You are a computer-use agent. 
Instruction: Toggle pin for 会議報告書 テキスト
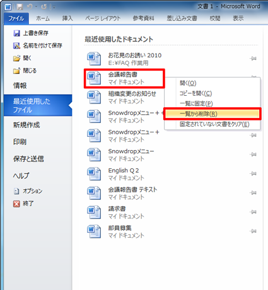253,193
